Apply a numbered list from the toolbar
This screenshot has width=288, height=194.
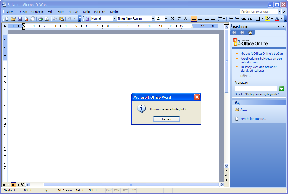[231, 19]
